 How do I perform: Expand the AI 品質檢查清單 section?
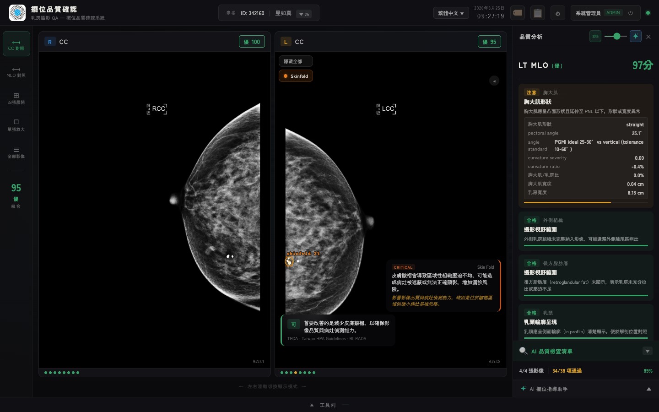tap(647, 351)
